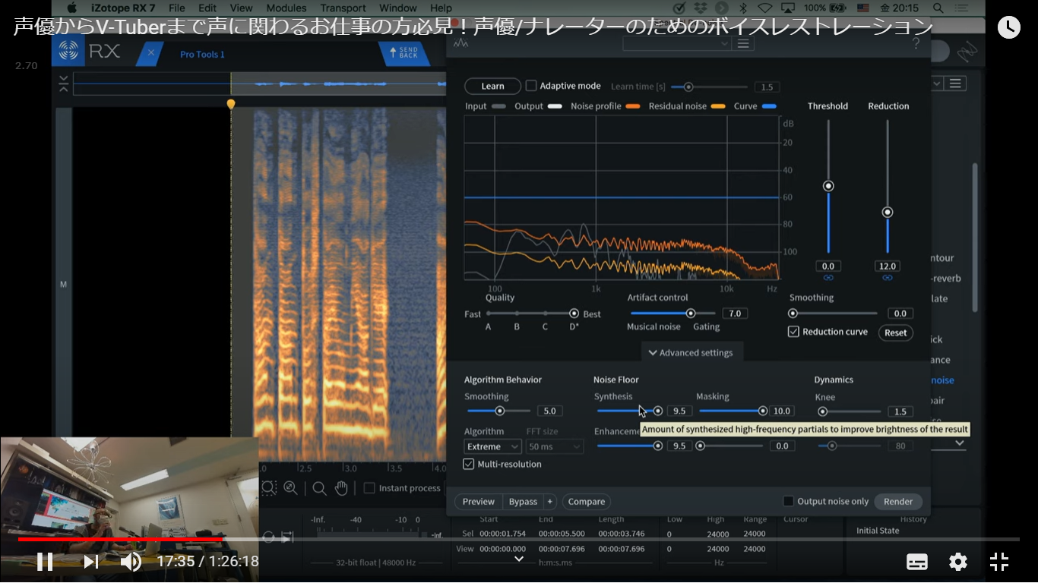Click the Compare button
This screenshot has width=1038, height=583.
[x=587, y=502]
